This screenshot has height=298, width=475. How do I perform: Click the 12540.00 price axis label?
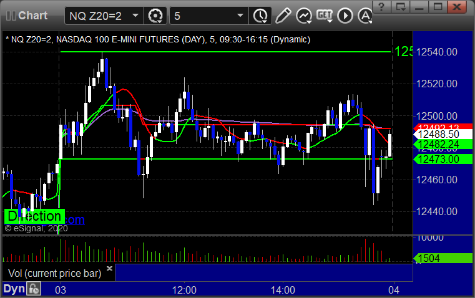pos(437,52)
